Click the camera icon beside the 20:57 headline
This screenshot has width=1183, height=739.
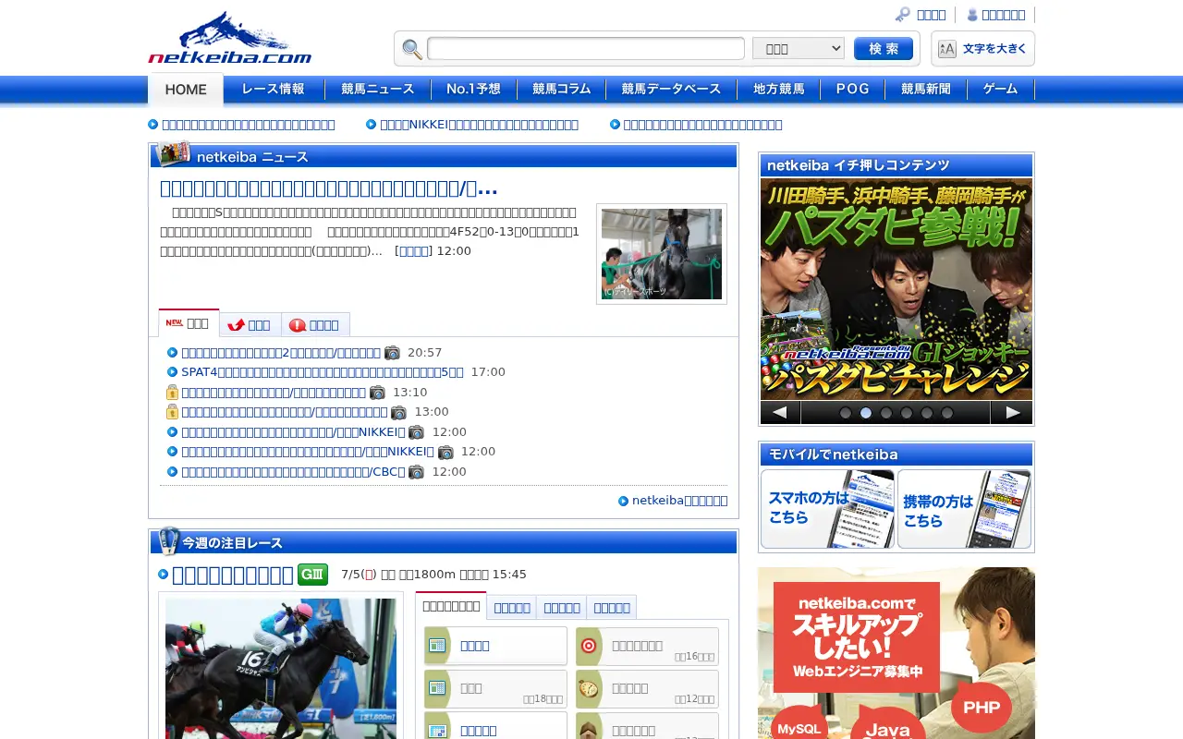tap(392, 353)
